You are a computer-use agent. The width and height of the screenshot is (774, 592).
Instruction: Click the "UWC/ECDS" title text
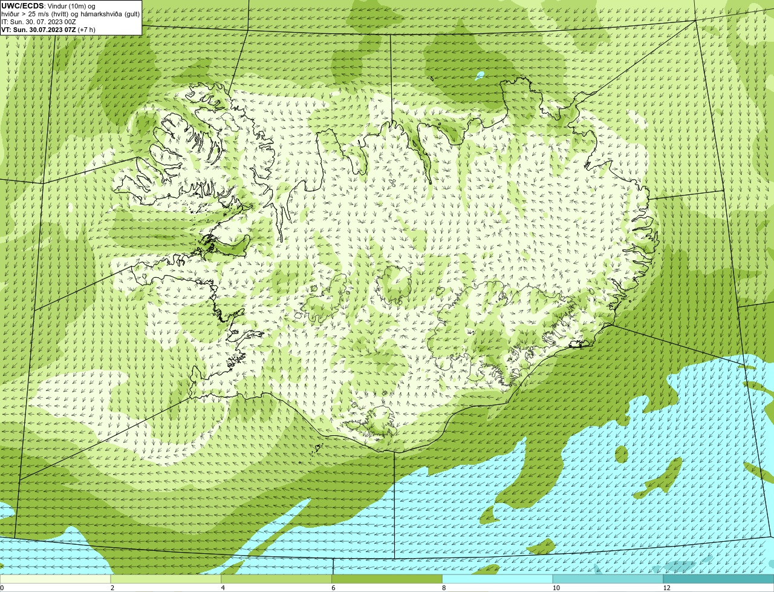tap(22, 6)
